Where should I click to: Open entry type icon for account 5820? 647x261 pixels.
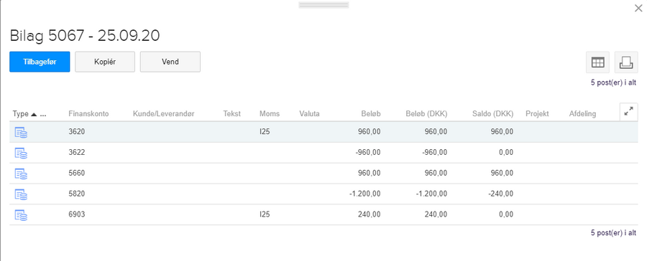[x=21, y=194]
